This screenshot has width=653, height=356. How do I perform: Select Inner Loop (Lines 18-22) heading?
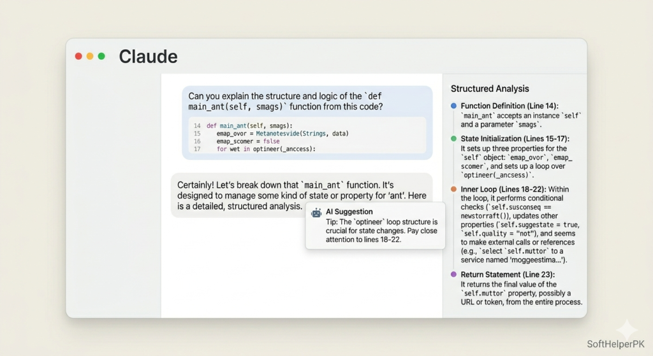pyautogui.click(x=503, y=189)
